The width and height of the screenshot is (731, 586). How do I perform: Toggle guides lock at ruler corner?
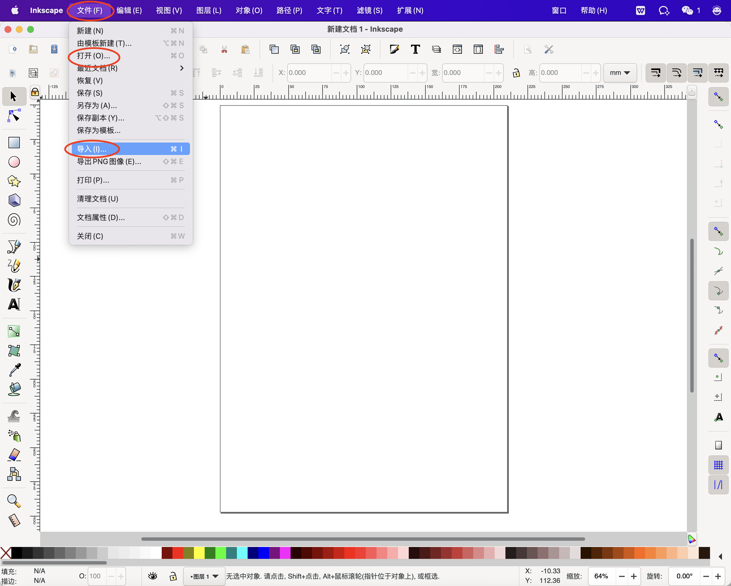35,92
